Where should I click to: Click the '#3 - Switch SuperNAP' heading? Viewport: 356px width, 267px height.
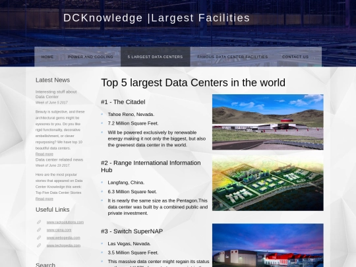132,231
